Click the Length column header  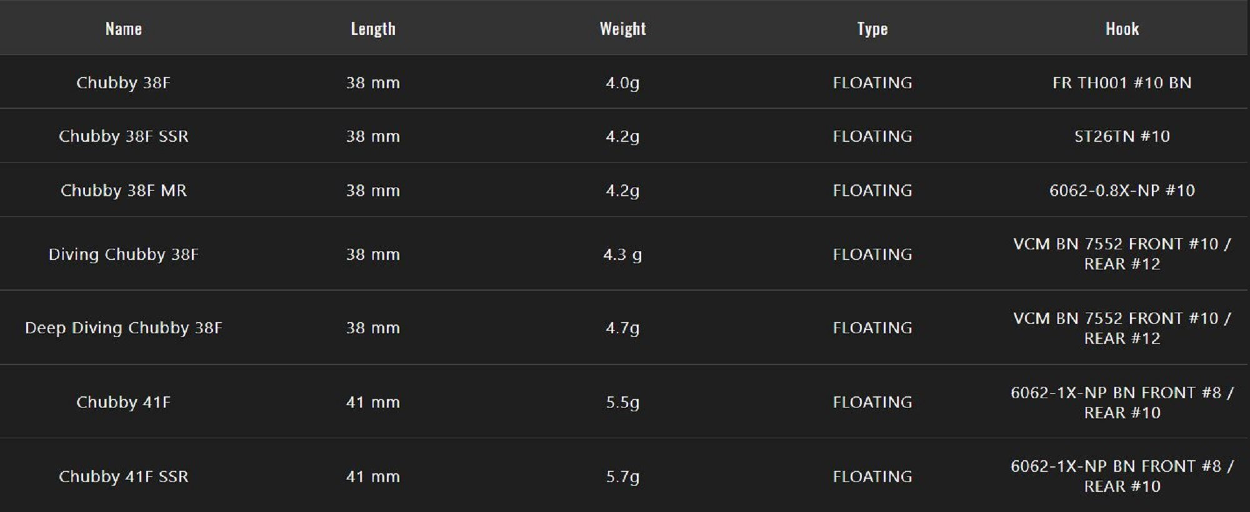[372, 29]
